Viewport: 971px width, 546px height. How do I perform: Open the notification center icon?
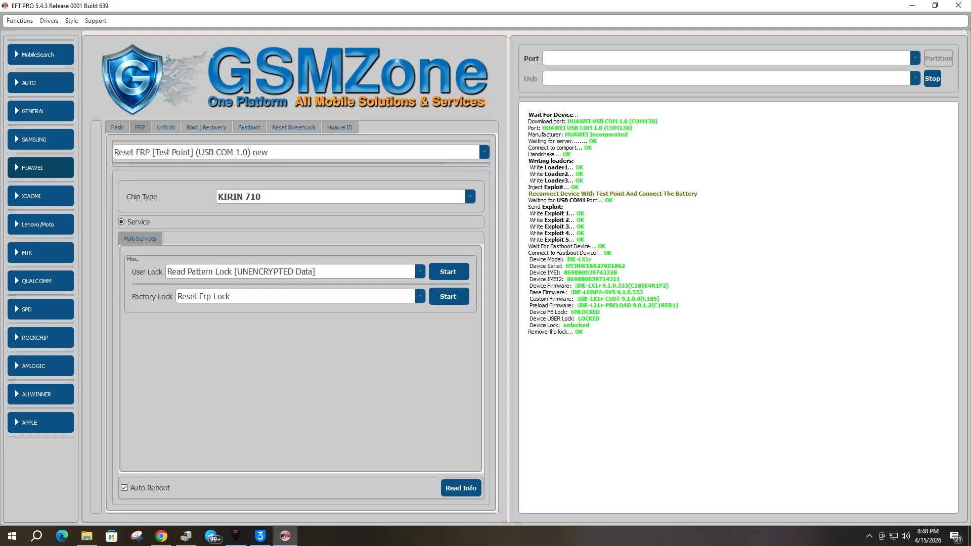955,536
